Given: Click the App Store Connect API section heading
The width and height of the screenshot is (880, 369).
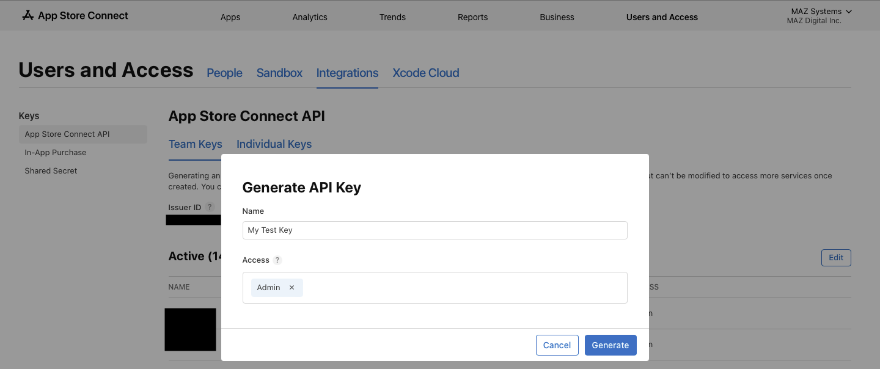Looking at the screenshot, I should [x=247, y=116].
